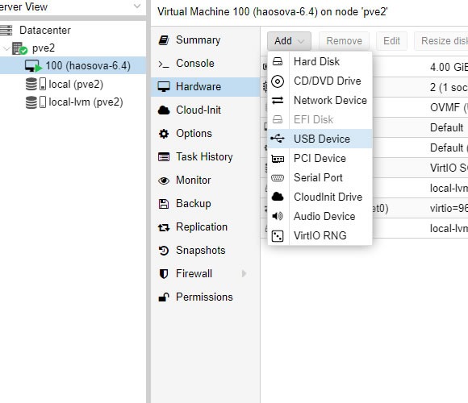468x403 pixels.
Task: Choose VirtIO RNG menu entry
Action: (320, 235)
